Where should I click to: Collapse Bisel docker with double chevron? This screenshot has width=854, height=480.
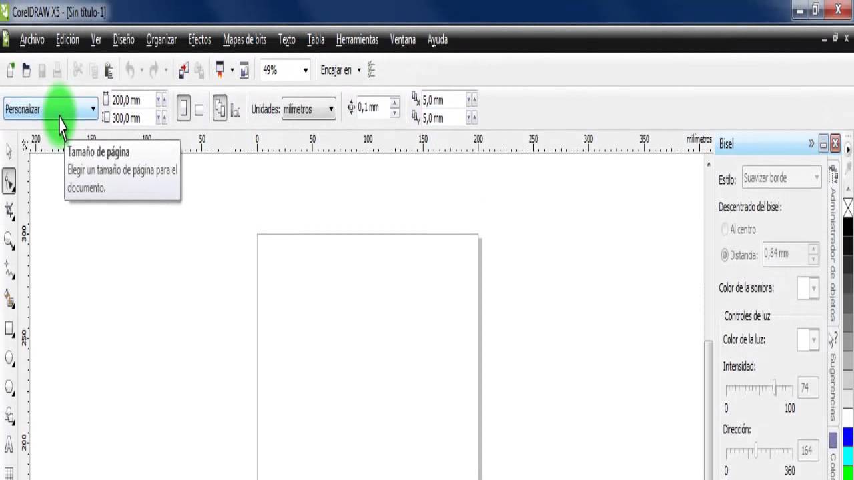pyautogui.click(x=811, y=143)
